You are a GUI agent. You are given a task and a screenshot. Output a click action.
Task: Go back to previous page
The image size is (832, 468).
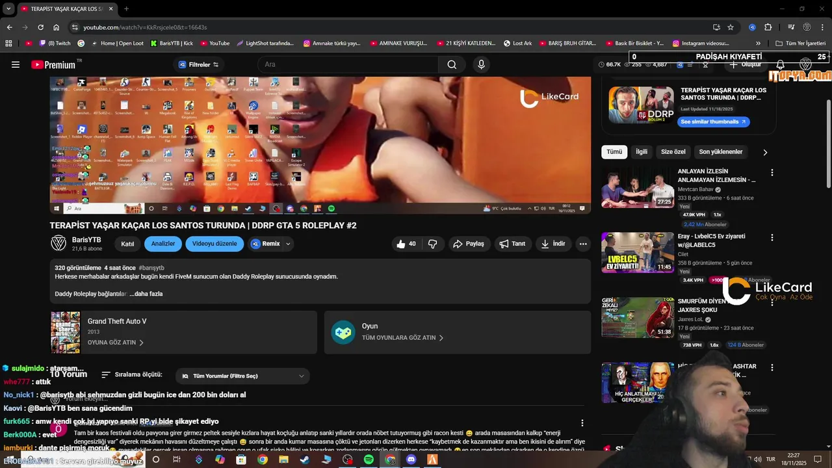[9, 27]
